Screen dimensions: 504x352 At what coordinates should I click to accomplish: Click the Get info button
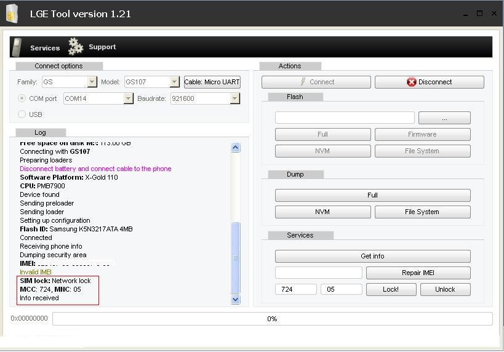click(372, 256)
